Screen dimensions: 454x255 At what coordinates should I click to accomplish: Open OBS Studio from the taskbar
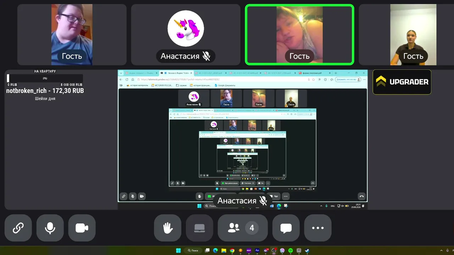[274, 251]
